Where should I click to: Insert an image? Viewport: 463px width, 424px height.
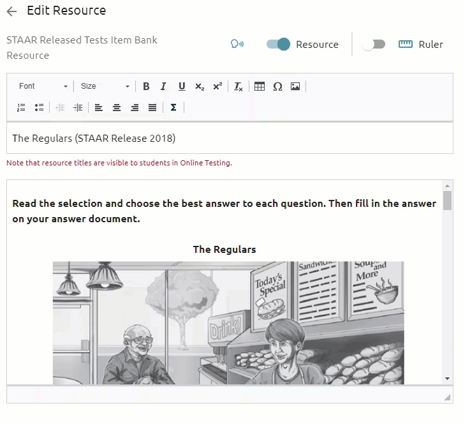point(295,86)
